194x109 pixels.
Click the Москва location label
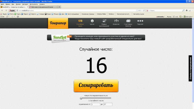[169, 17]
